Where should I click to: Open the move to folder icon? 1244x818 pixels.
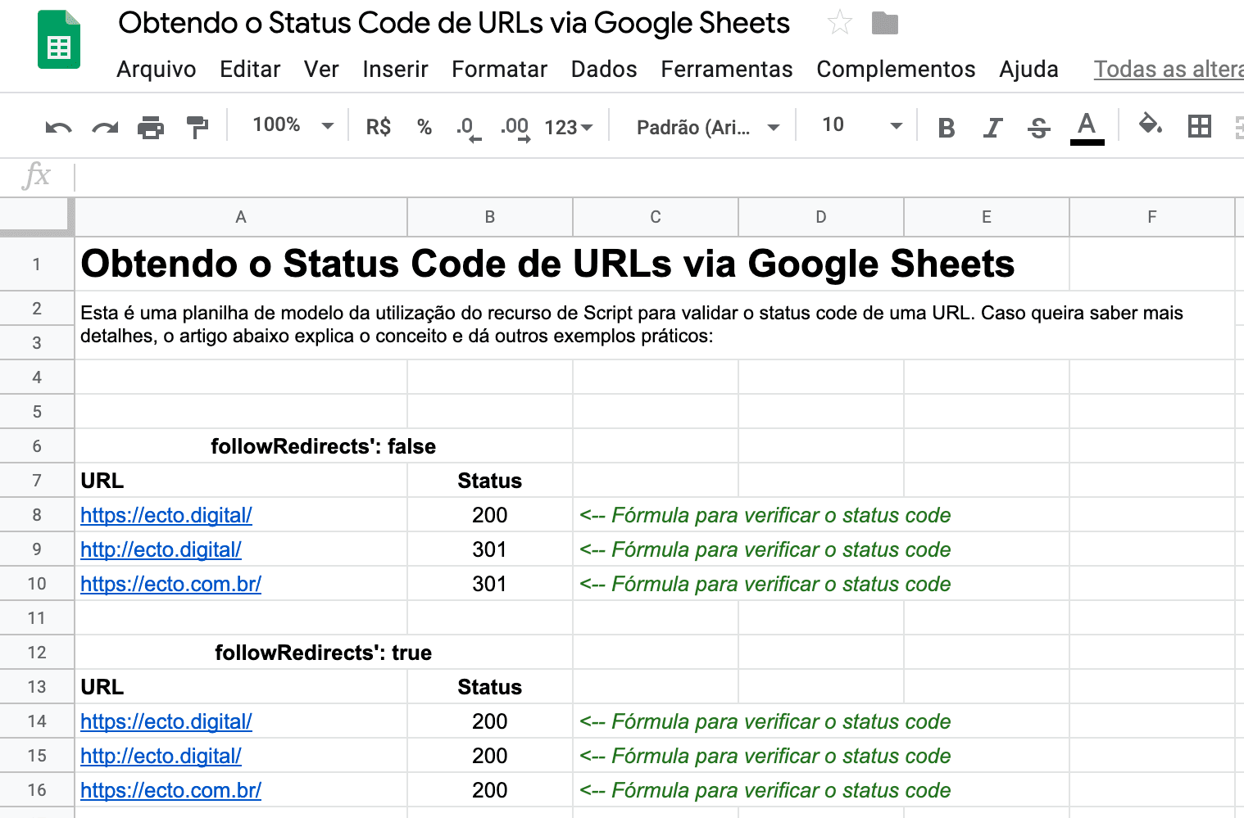[x=885, y=23]
